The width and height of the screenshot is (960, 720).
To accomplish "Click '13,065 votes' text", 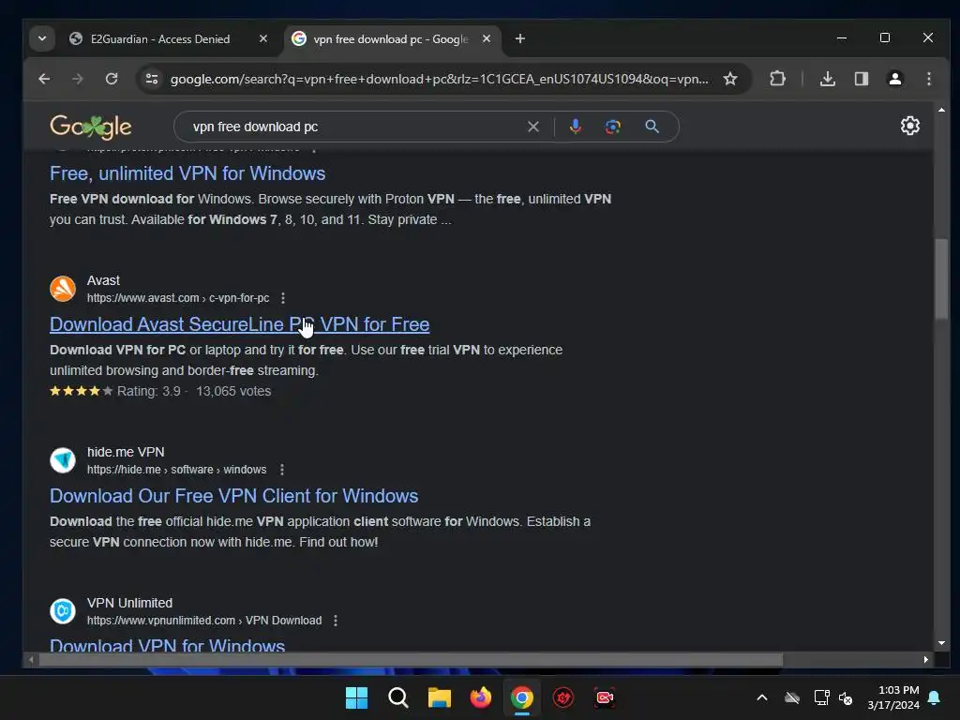I will [233, 391].
